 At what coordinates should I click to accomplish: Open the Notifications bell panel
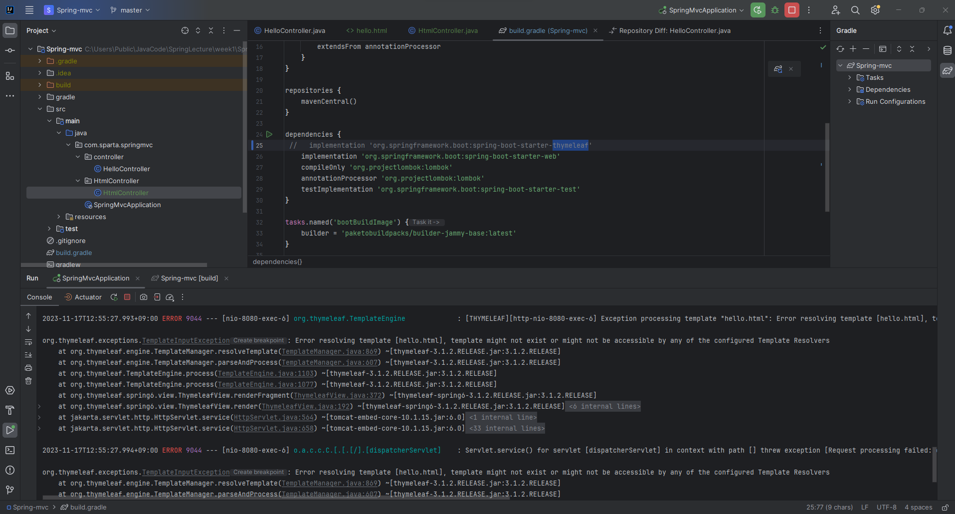tap(948, 30)
